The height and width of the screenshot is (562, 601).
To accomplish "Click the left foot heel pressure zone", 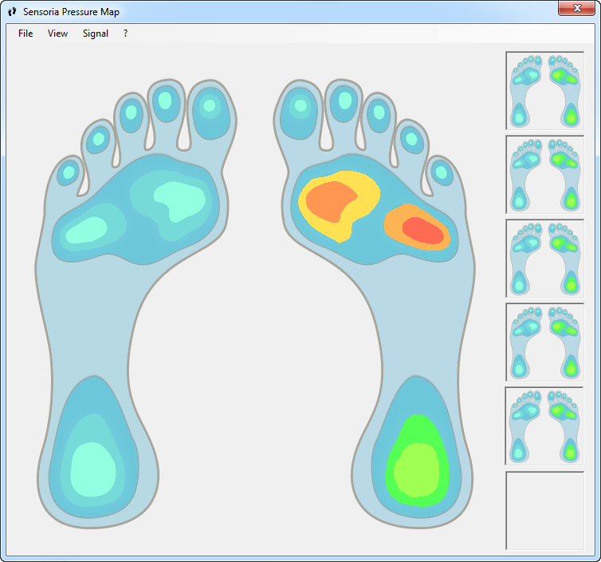I will pos(93,469).
